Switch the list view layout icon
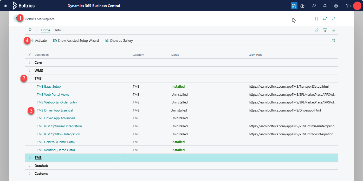Image resolution: width=363 pixels, height=181 pixels. tap(333, 30)
